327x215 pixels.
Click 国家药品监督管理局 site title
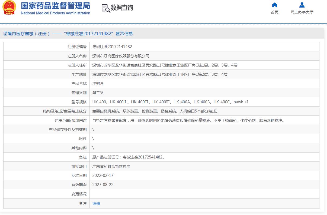[56, 6]
